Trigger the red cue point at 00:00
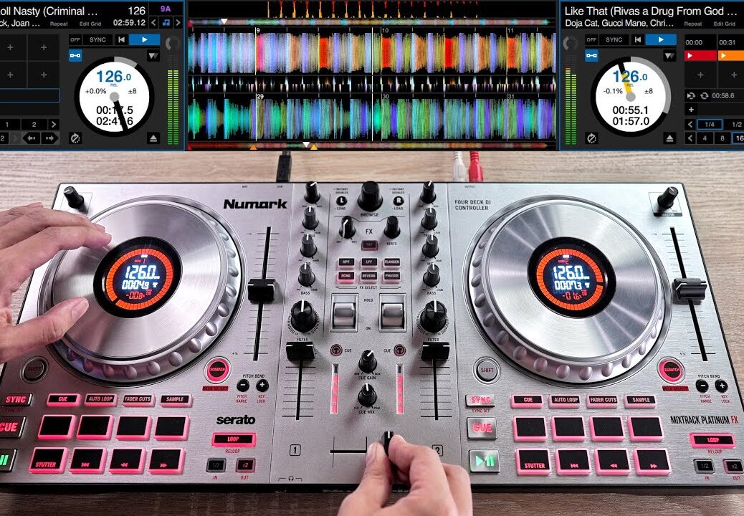 point(700,56)
